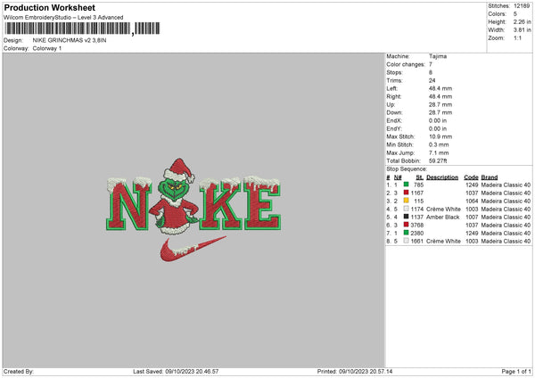Click the 'Amber Black' description

click(443, 217)
